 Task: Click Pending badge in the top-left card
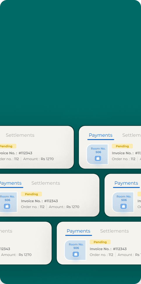(8, 146)
